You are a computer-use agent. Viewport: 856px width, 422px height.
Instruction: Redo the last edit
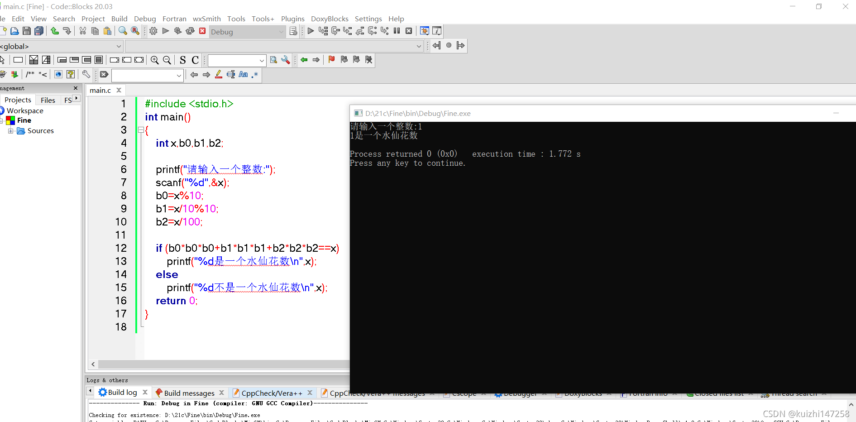[67, 31]
